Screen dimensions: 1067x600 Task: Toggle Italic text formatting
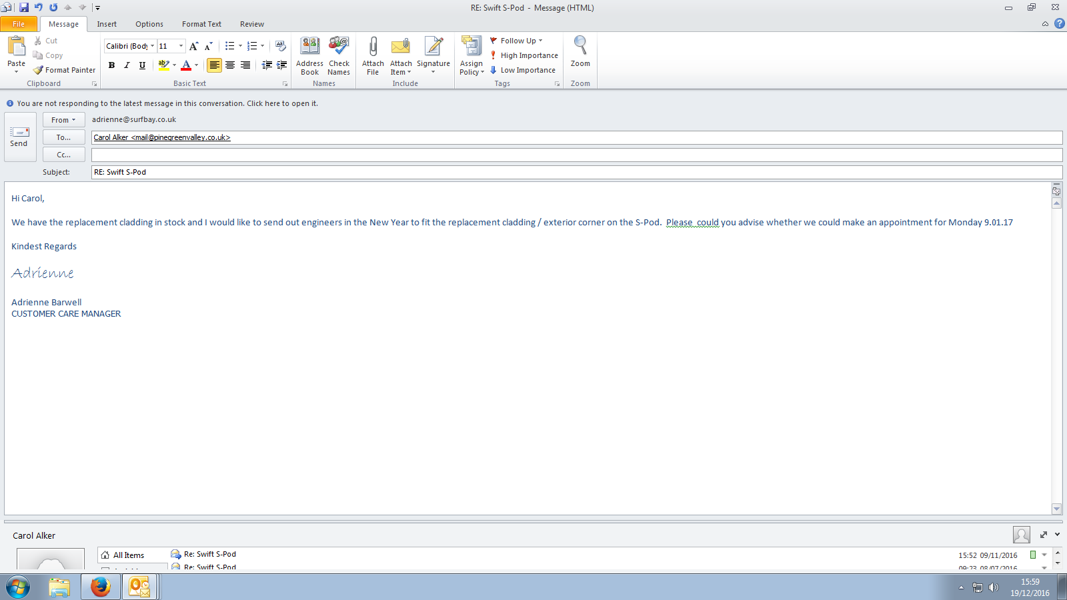(x=127, y=65)
